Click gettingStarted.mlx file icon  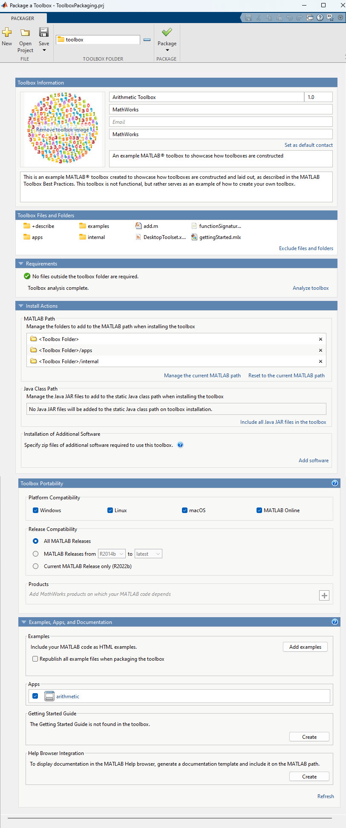coord(194,237)
